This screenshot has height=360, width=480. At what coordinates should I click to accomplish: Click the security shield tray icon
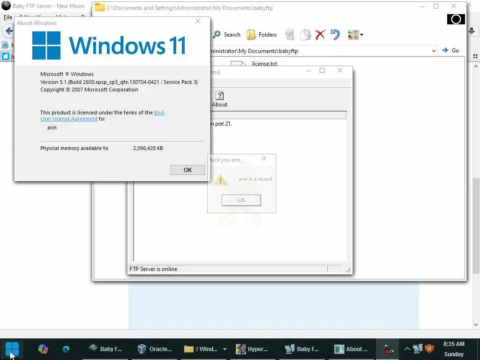tap(430, 349)
